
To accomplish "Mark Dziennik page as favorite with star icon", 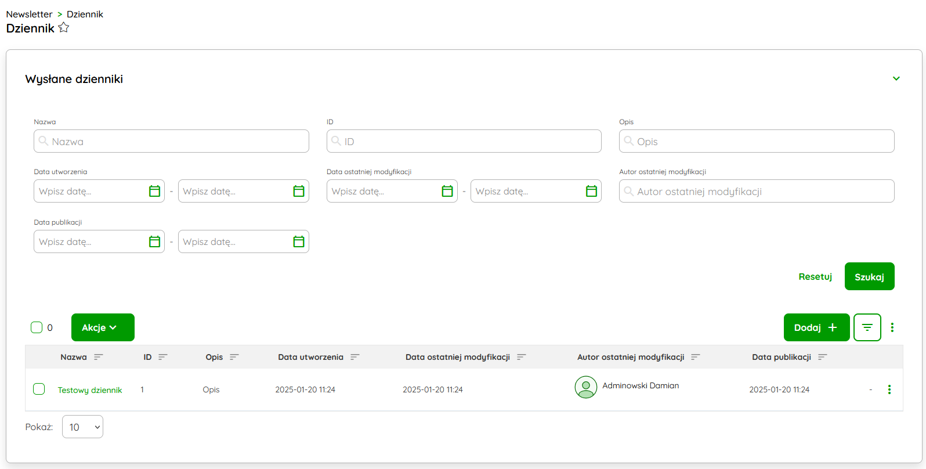I will tap(64, 28).
